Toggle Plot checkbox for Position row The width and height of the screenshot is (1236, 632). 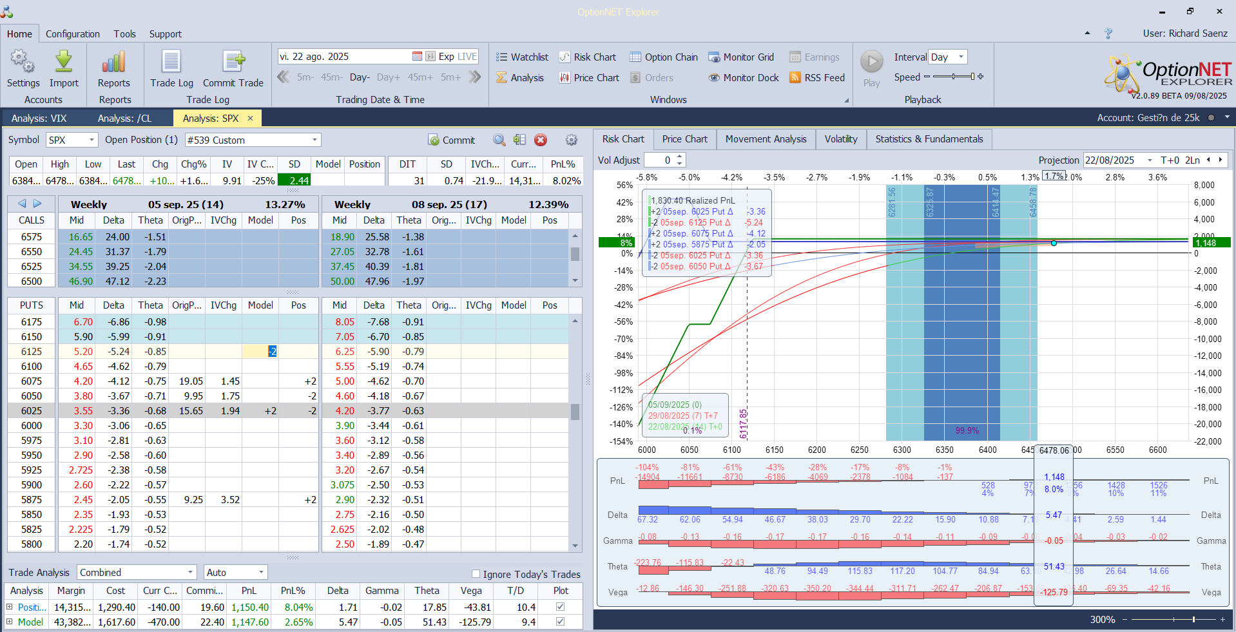coord(560,607)
